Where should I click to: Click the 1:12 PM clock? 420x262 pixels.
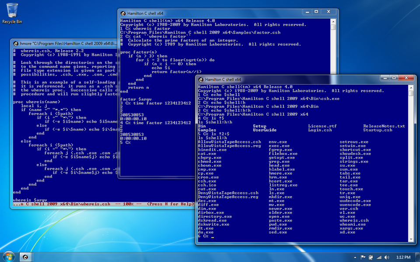point(403,257)
